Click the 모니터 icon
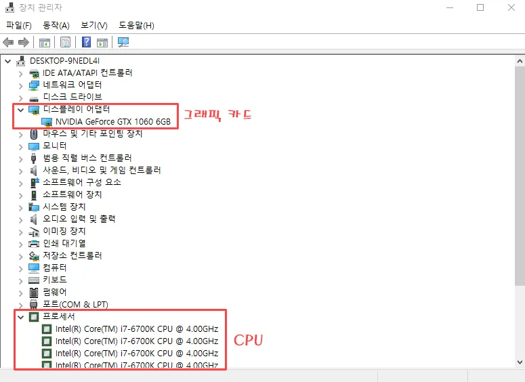525x382 pixels. (x=34, y=146)
